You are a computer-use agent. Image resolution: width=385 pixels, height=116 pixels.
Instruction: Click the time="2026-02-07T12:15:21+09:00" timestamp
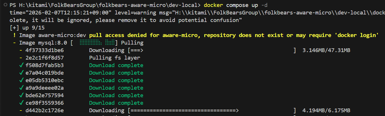[x=61, y=13]
